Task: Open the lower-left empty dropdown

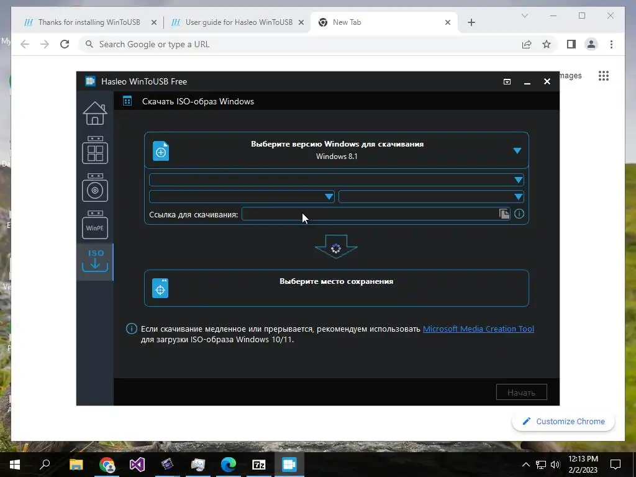Action: click(x=242, y=197)
